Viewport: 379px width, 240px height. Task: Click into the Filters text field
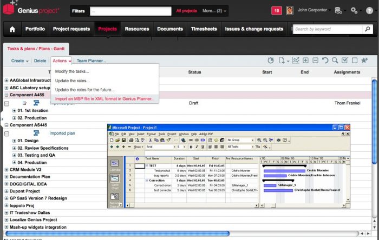130,11
